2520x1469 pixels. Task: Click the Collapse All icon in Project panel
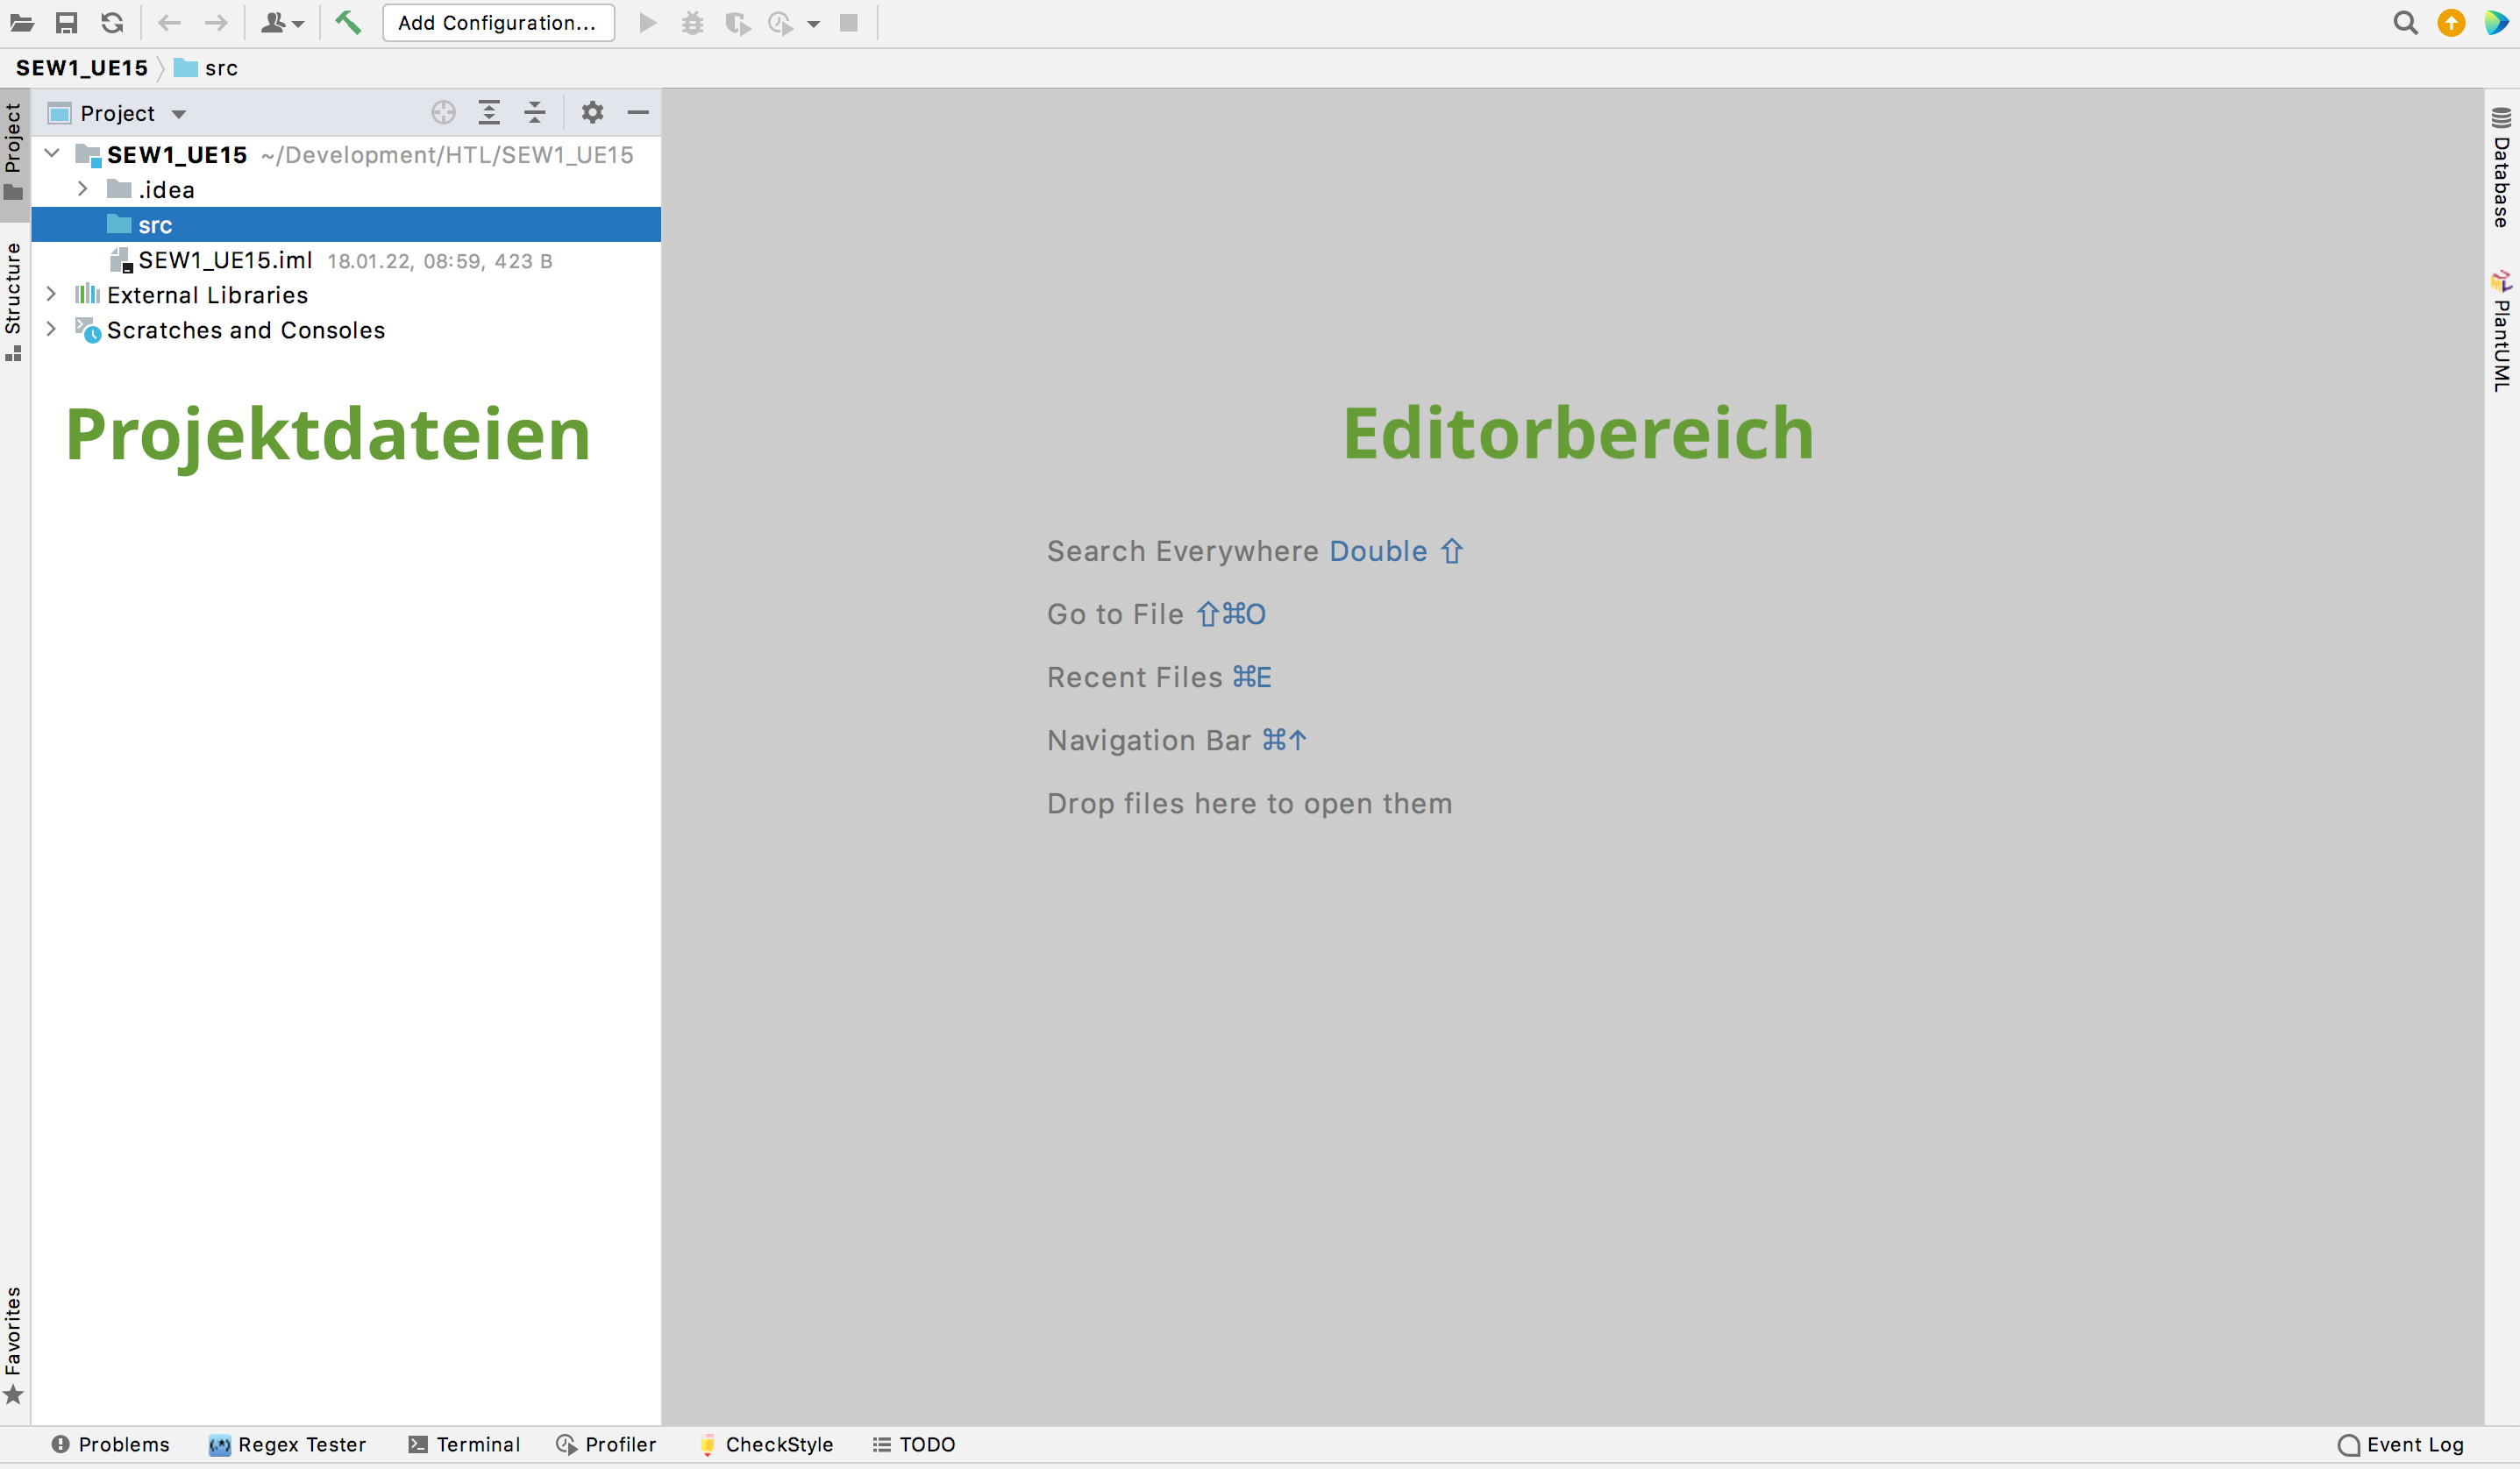pos(535,112)
